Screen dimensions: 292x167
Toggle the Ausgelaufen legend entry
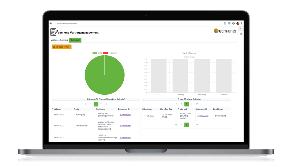tap(110, 53)
